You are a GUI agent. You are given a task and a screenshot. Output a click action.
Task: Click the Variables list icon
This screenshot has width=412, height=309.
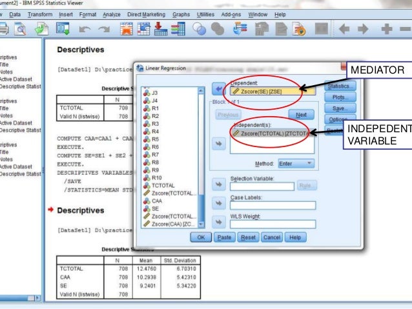(178, 28)
